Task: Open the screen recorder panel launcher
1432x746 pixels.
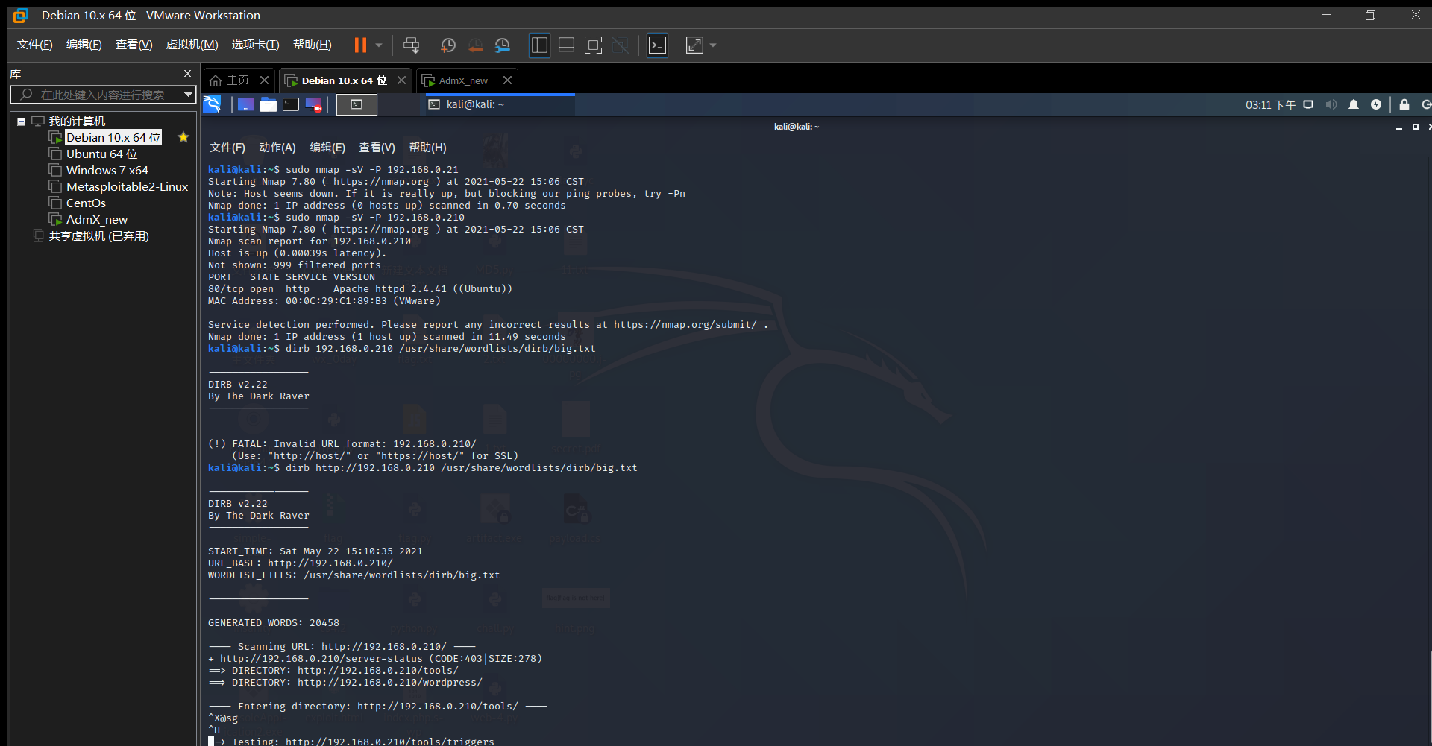Action: coord(313,104)
